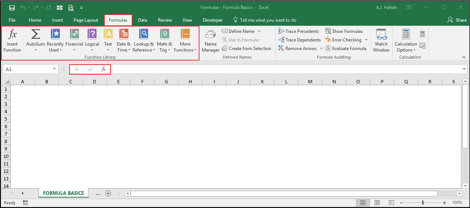This screenshot has width=470, height=208.
Task: Click the Undo arrow in Quick Access Toolbar
Action: pyautogui.click(x=23, y=7)
